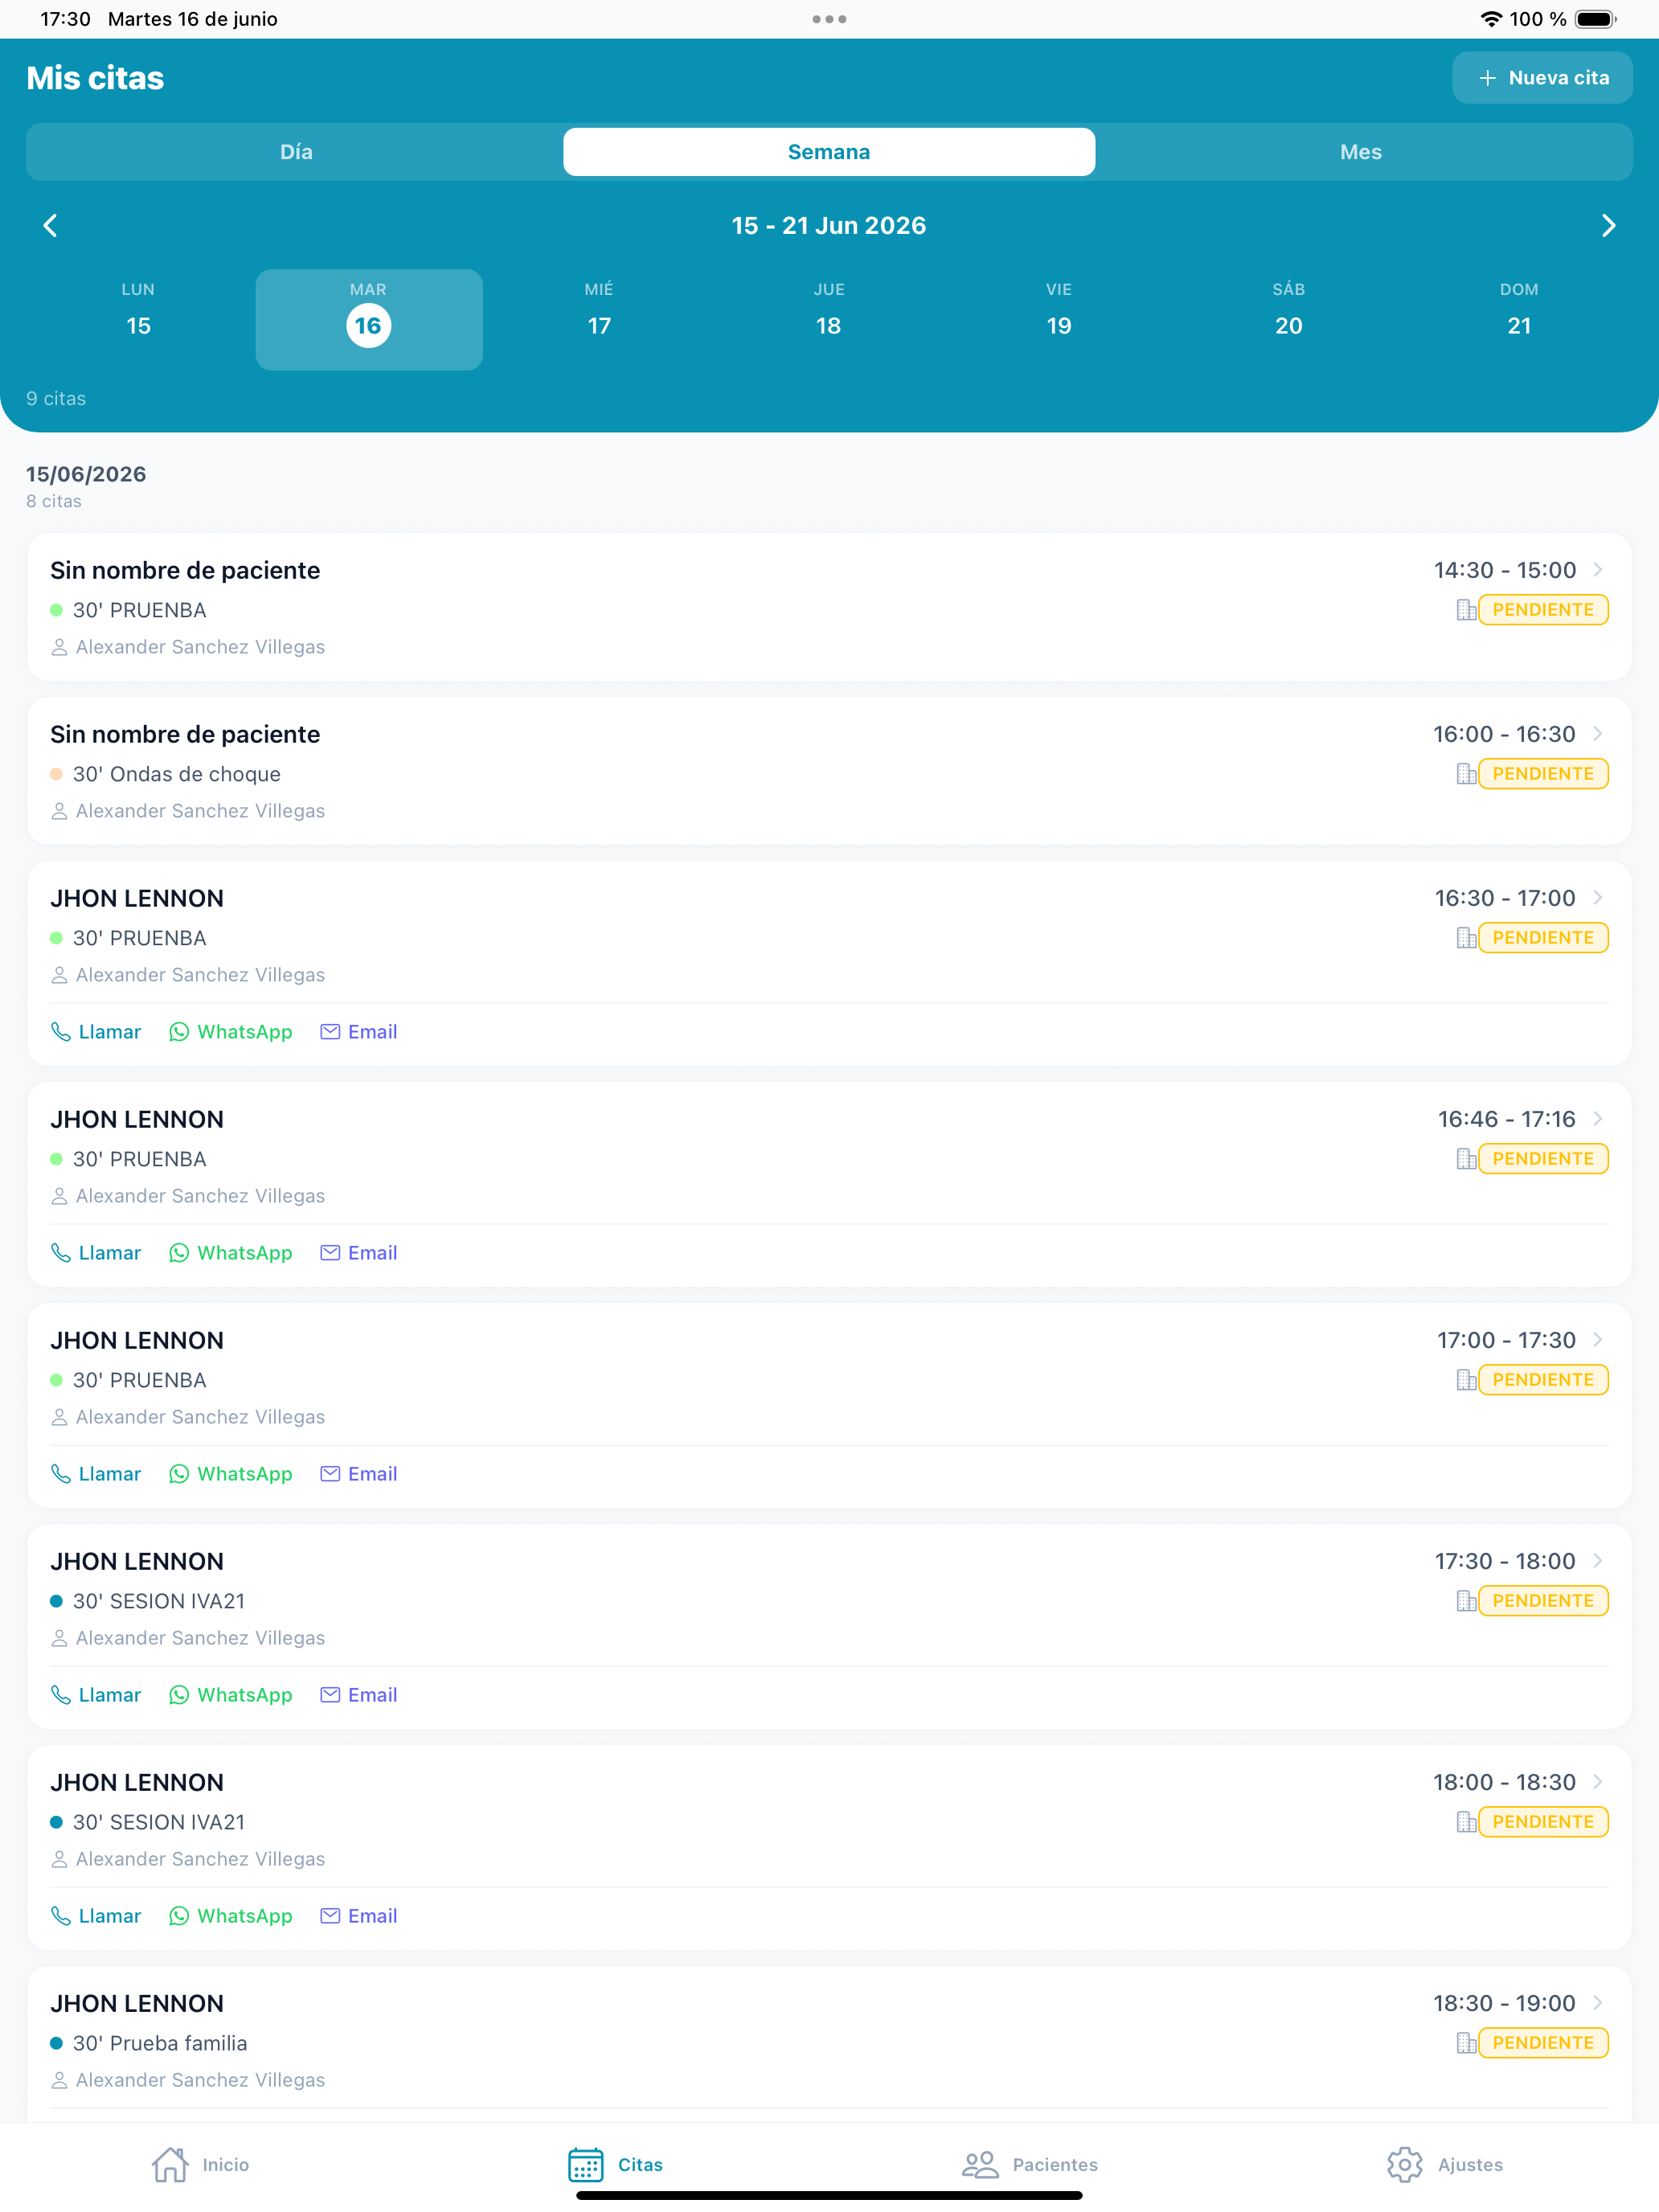Call patient of the 16:46 - 17:16 appointment
Image resolution: width=1659 pixels, height=2212 pixels.
pyautogui.click(x=96, y=1253)
